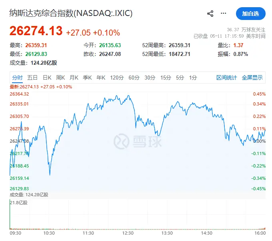Click the 52周最高 value 26359.31
The image size is (272, 241).
tap(180, 45)
